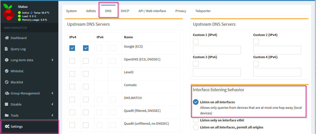Click the Whitelist checkmark icon
This screenshot has height=134, width=316.
coord(7,71)
